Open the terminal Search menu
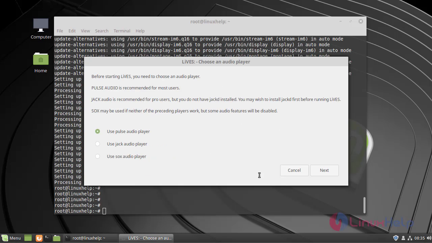This screenshot has width=432, height=243. point(102,31)
